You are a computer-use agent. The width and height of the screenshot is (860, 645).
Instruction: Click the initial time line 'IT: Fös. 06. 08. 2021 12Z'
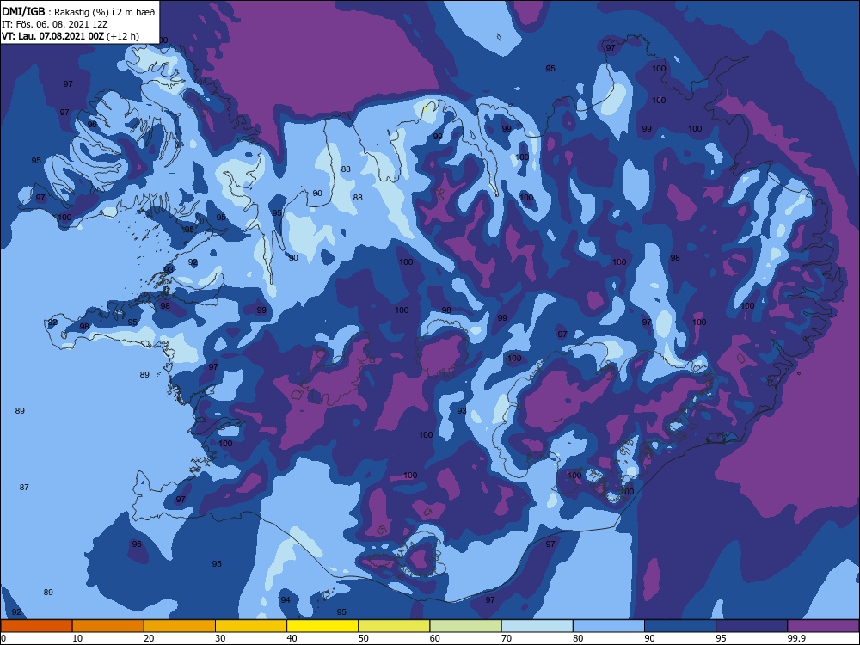(x=54, y=24)
